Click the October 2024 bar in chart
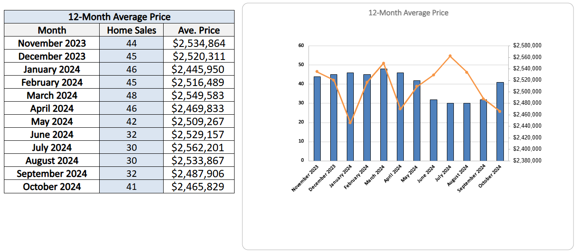 [x=500, y=121]
